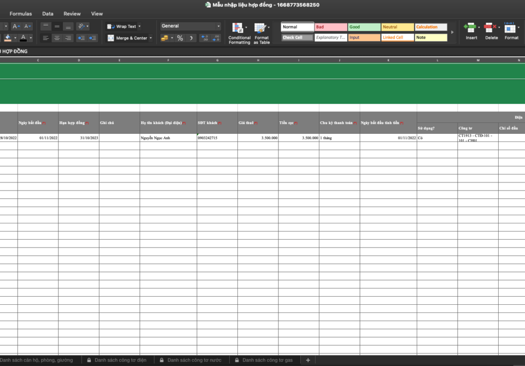The height and width of the screenshot is (366, 525).
Task: Toggle middle vertical alignment
Action: (57, 26)
